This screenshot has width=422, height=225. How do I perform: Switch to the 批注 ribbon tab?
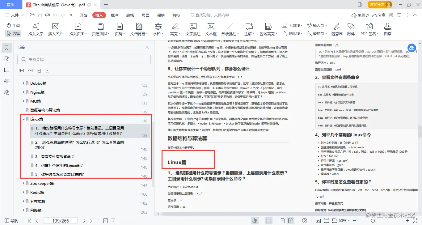114,15
